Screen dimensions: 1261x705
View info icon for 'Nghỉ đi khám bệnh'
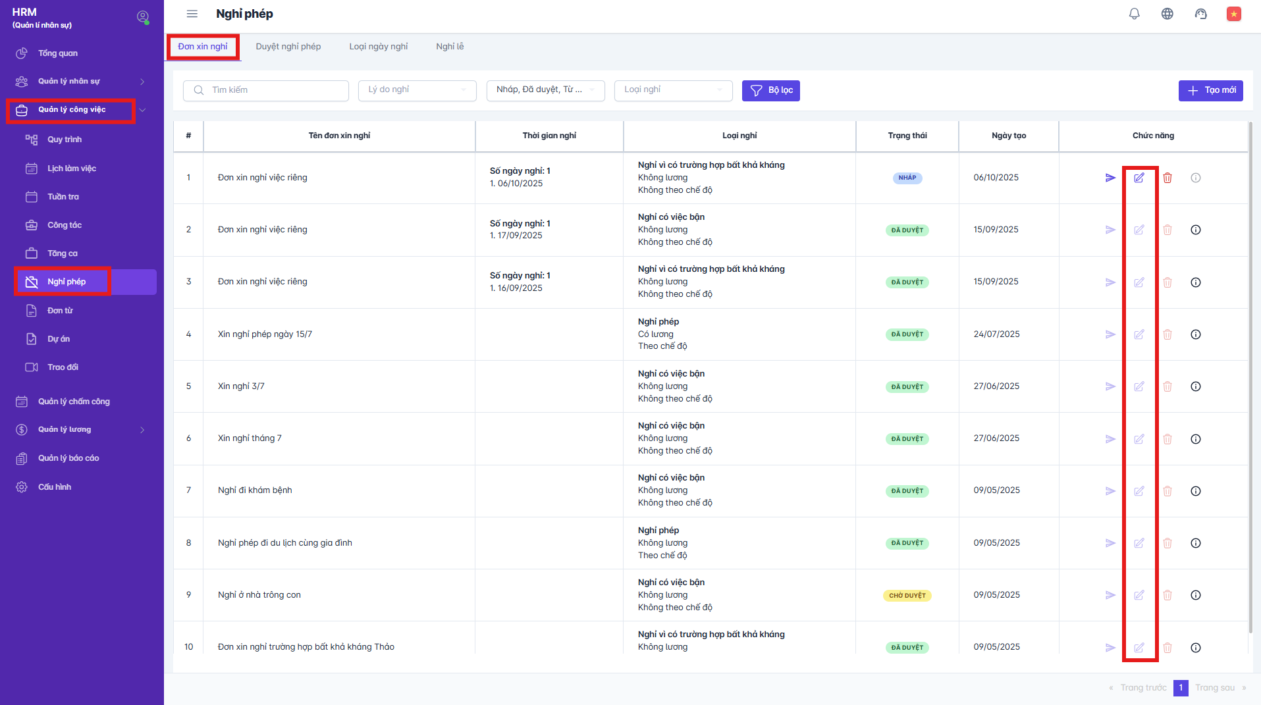pyautogui.click(x=1195, y=490)
